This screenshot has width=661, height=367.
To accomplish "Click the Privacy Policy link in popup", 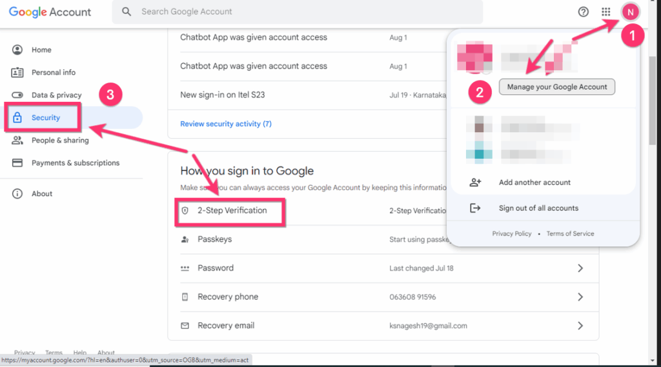I will 511,233.
